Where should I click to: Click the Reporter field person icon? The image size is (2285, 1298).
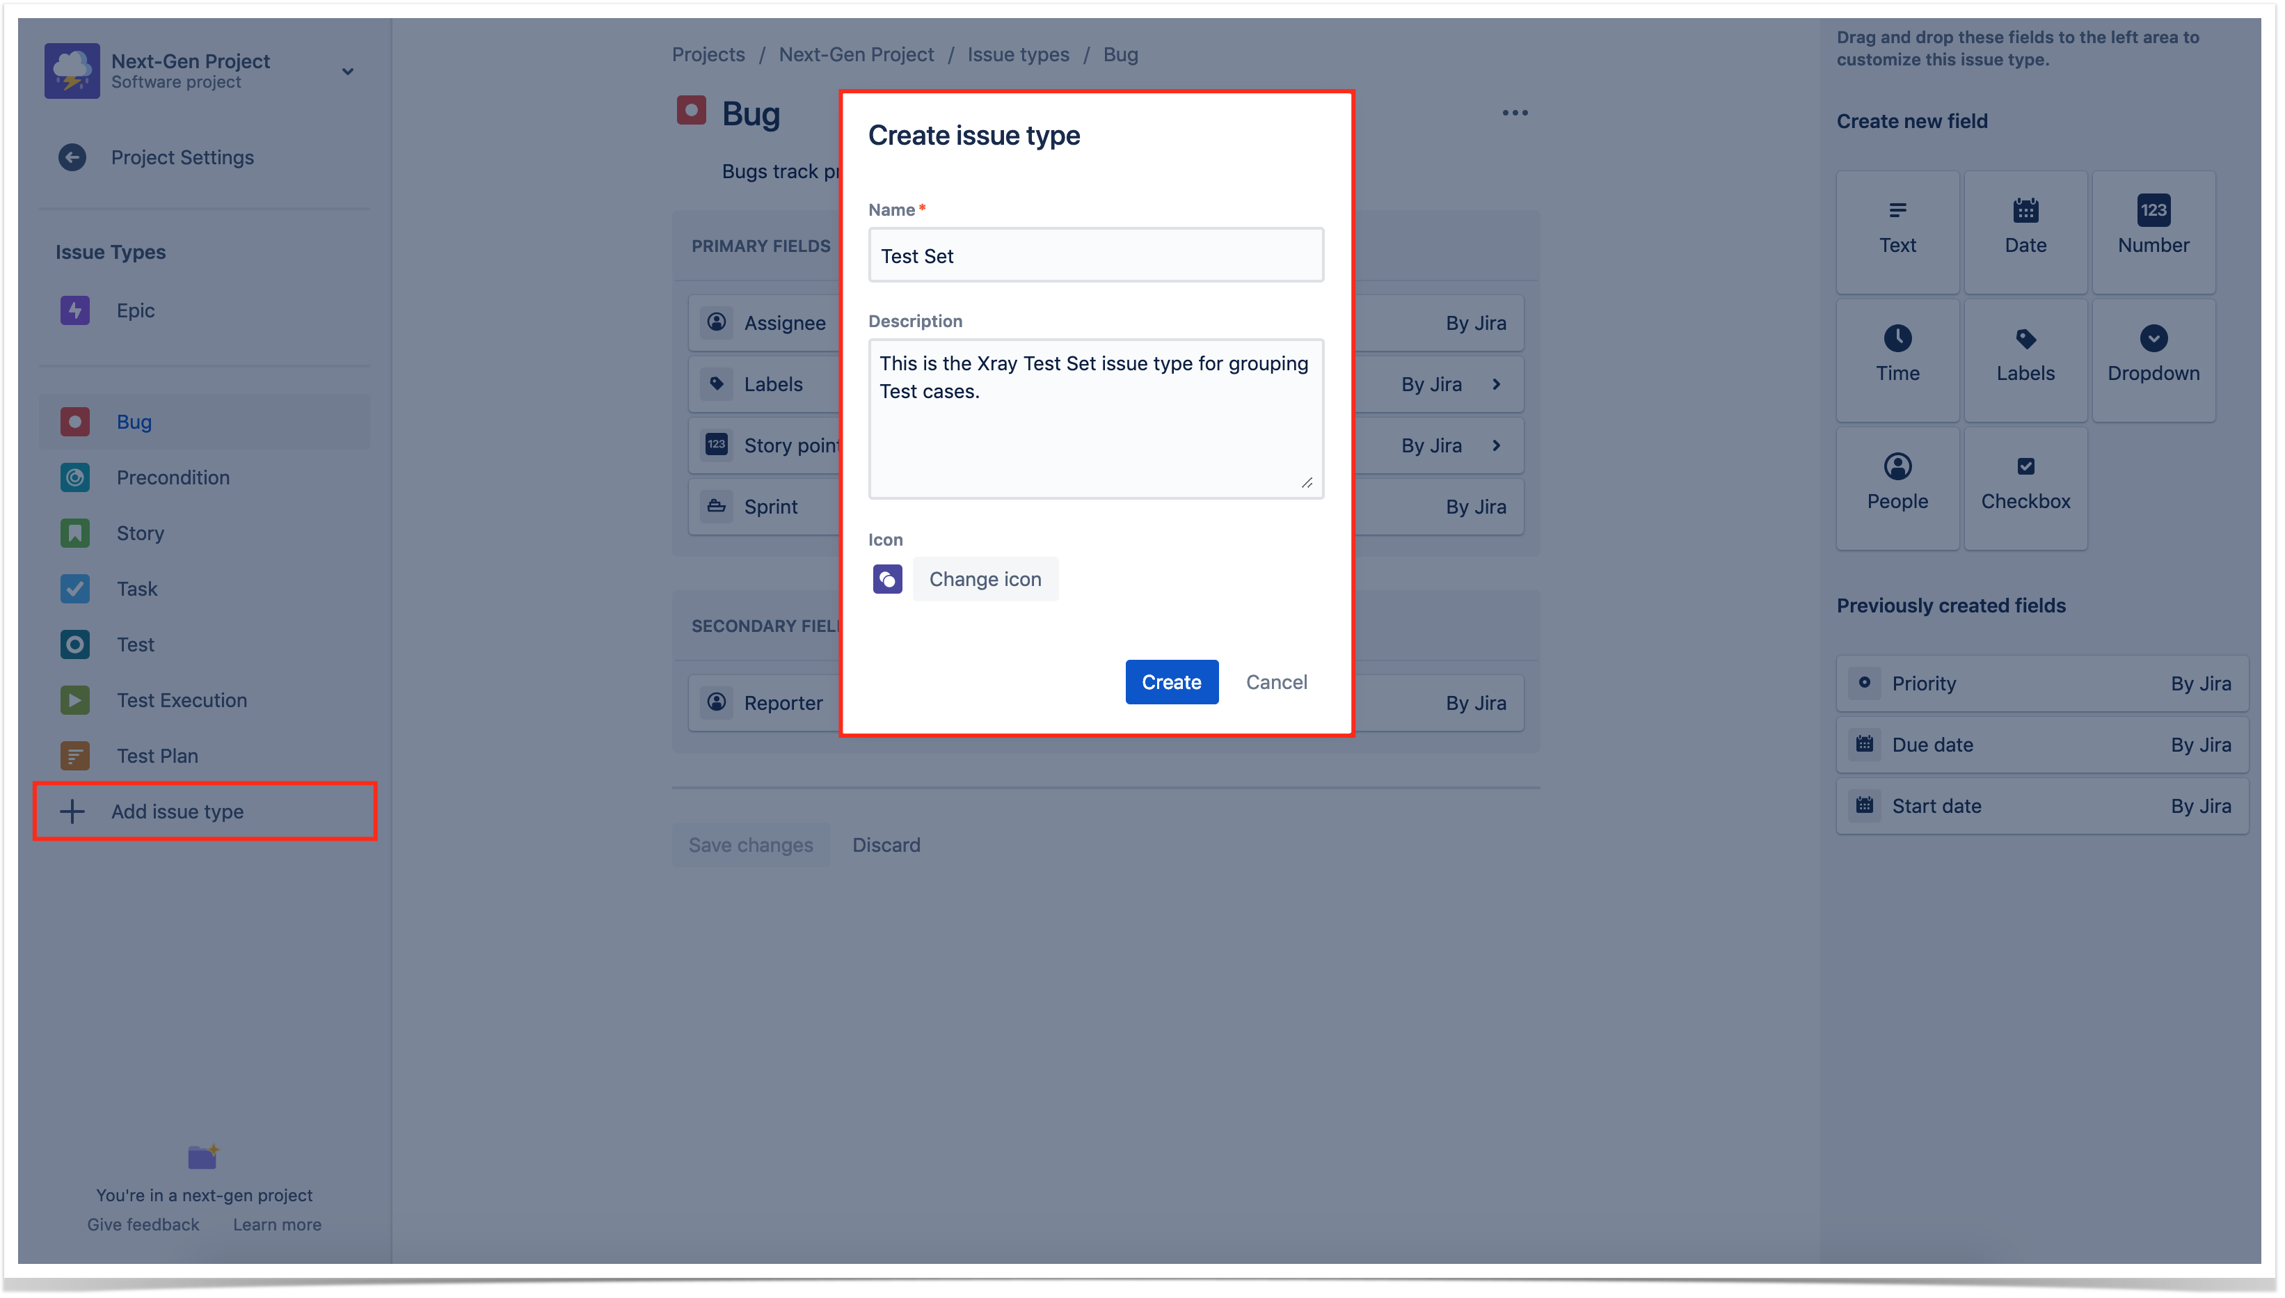717,702
